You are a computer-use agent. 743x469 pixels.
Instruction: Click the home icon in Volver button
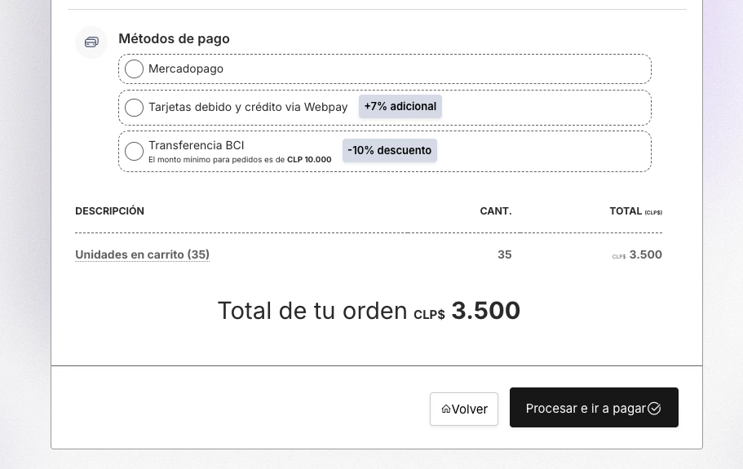[445, 409]
